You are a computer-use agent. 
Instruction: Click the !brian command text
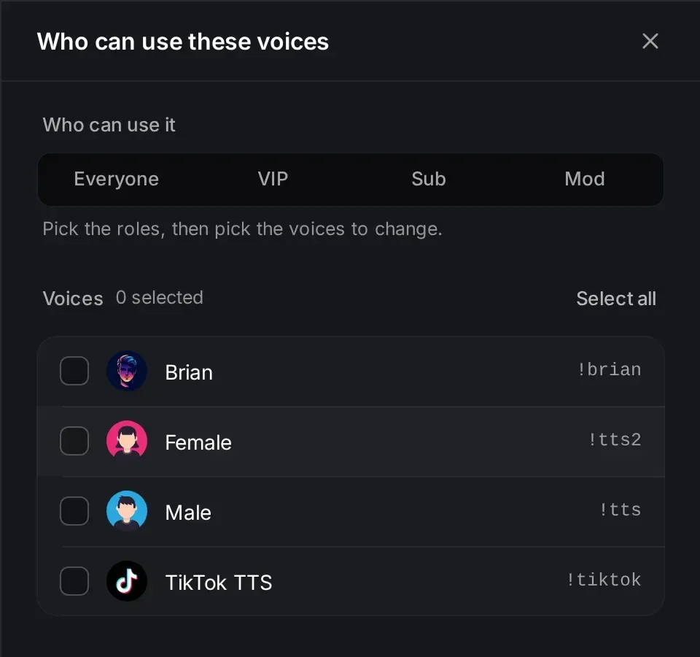(610, 369)
